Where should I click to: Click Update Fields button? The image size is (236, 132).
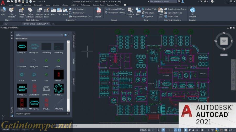149,9
